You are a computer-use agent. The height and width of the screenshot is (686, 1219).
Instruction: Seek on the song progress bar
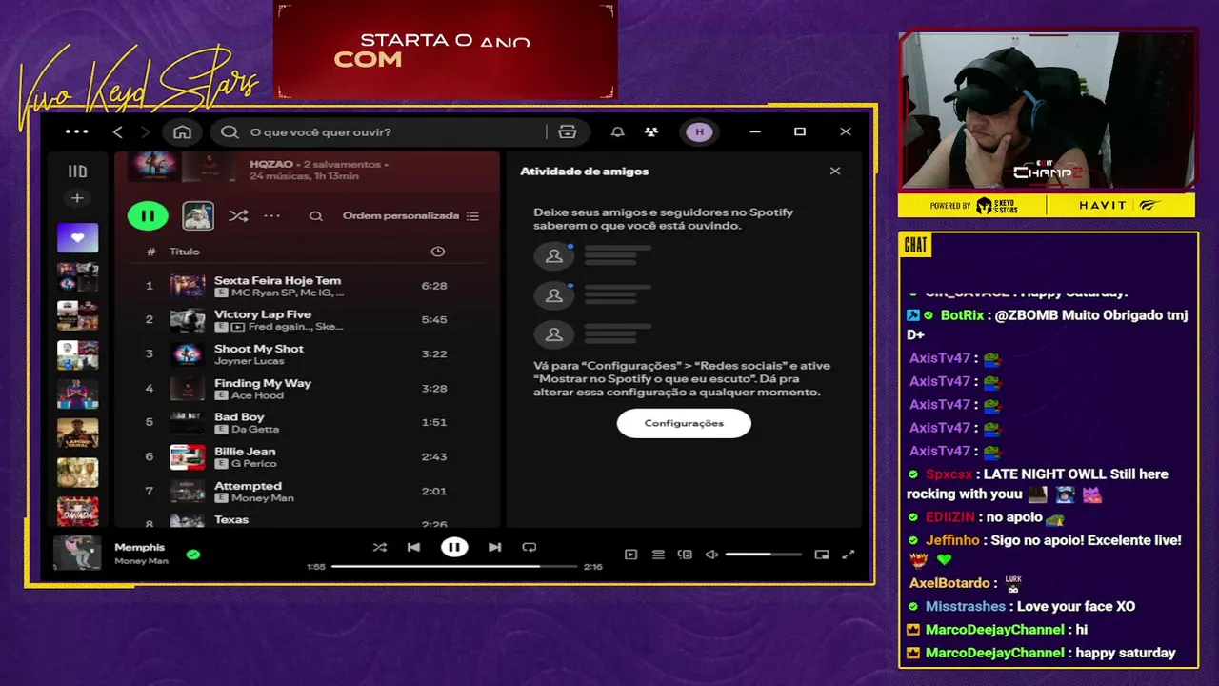(x=454, y=566)
